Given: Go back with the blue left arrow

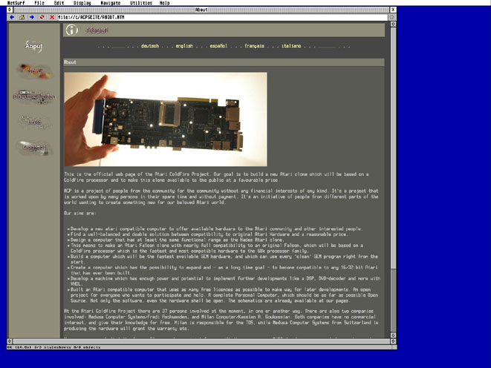Looking at the screenshot, I should coord(12,17).
